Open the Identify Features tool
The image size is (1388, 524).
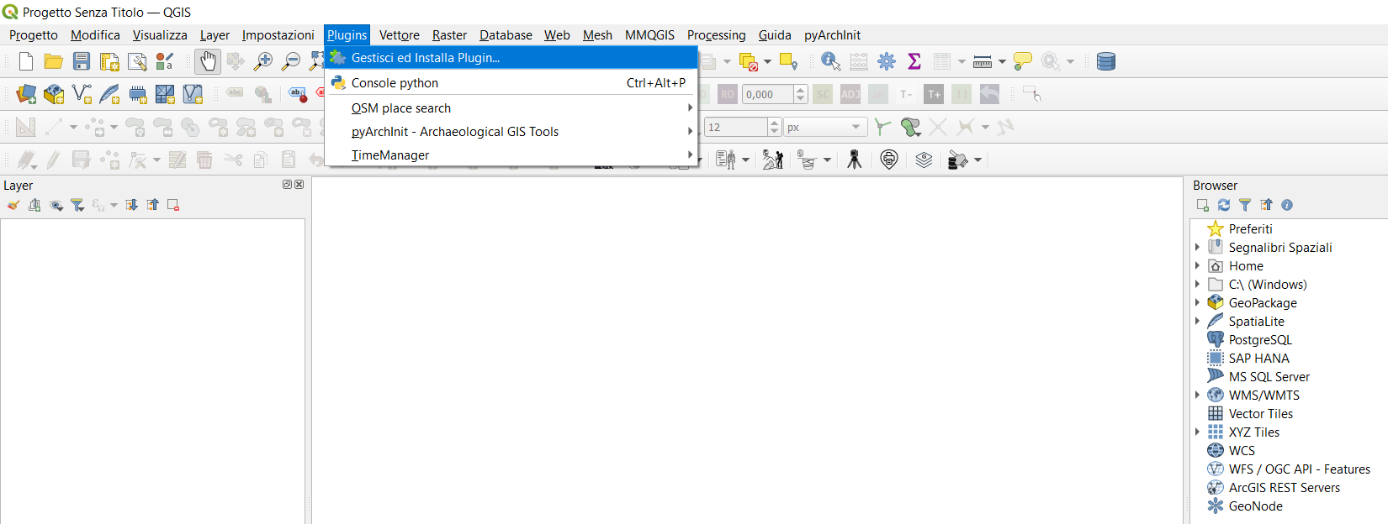[x=830, y=61]
